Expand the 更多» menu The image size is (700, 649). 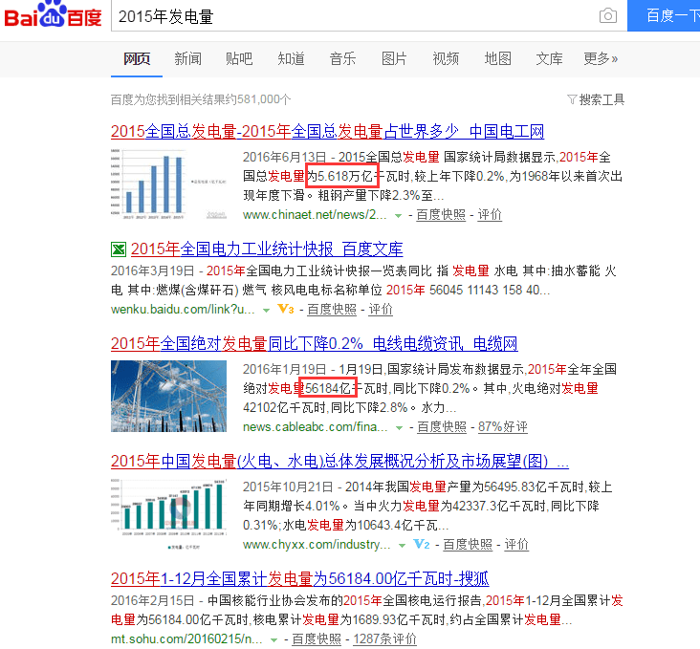601,59
